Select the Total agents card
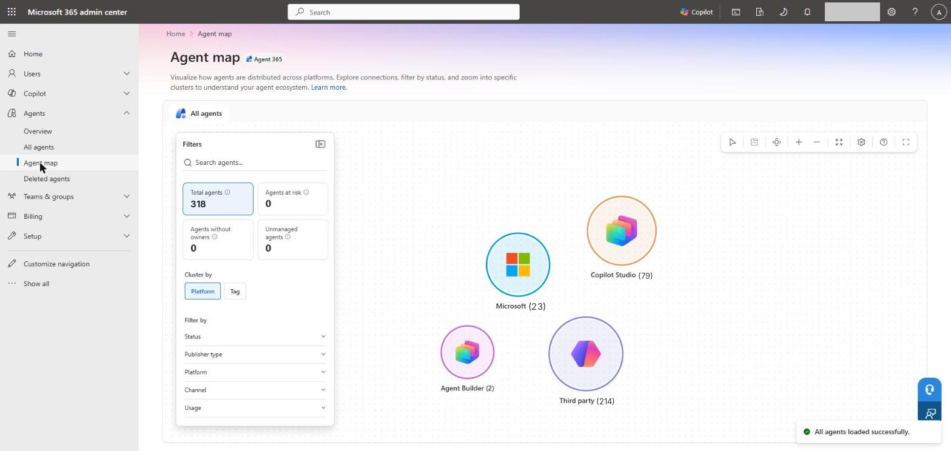Image resolution: width=951 pixels, height=451 pixels. pos(218,199)
